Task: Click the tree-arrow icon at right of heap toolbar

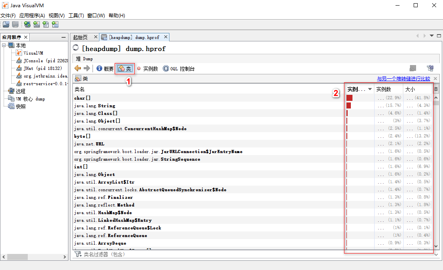Action: coord(430,68)
